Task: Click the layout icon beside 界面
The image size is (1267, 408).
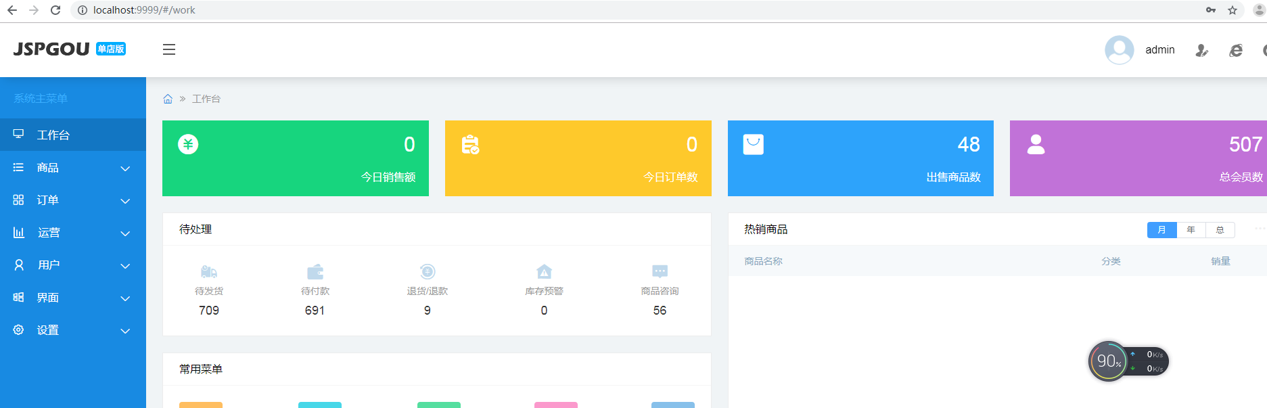Action: pyautogui.click(x=18, y=297)
